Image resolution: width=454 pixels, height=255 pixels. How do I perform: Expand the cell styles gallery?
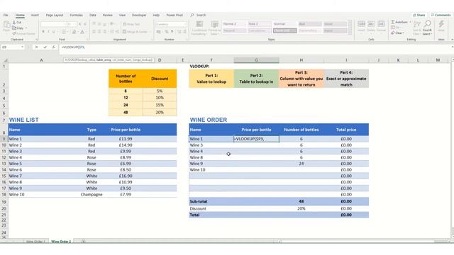[350, 33]
